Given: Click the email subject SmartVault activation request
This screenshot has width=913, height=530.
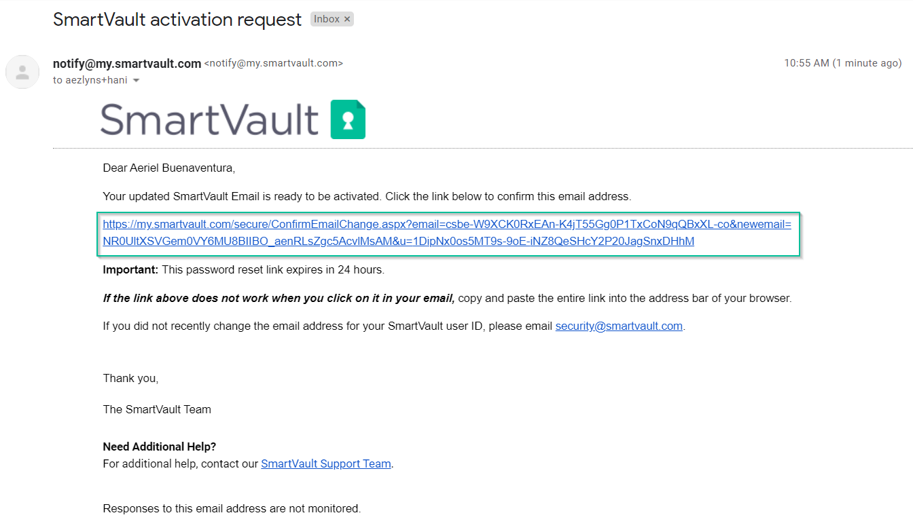Looking at the screenshot, I should point(177,20).
